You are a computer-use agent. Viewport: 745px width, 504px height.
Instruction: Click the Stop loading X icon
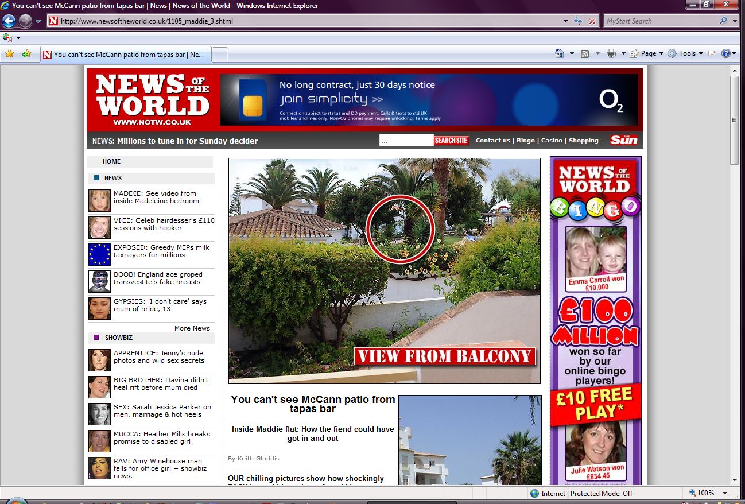[x=592, y=21]
